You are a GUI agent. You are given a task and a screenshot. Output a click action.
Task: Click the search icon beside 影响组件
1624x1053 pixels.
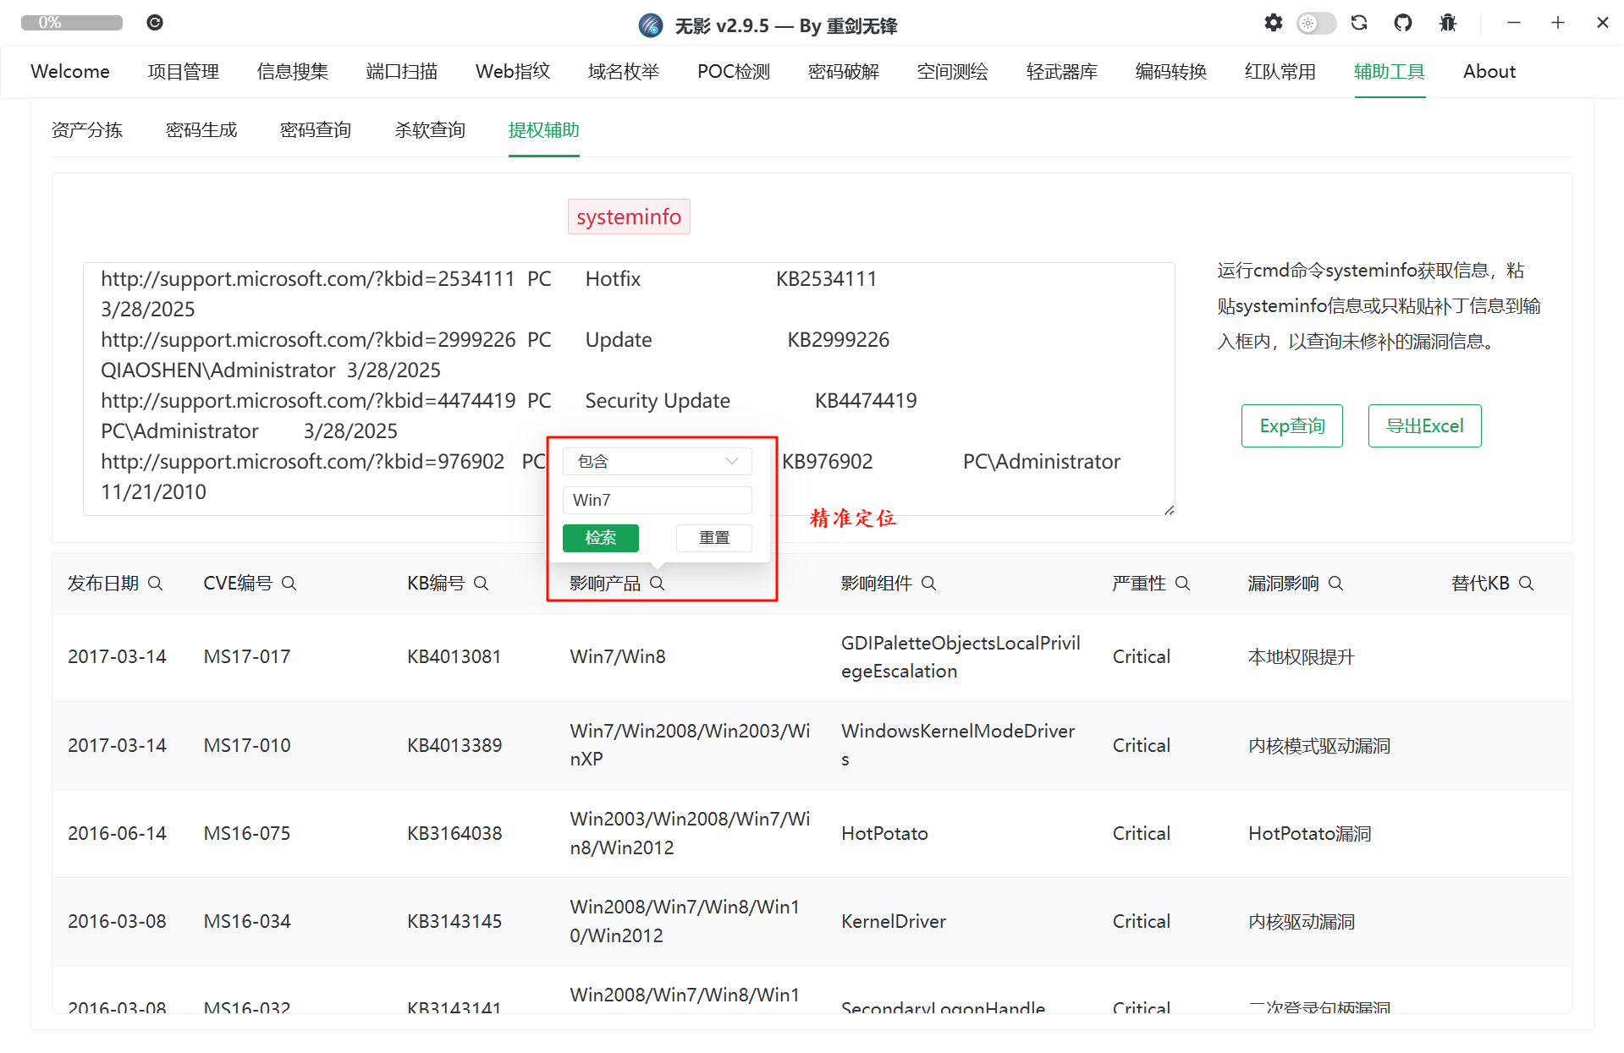point(929,584)
